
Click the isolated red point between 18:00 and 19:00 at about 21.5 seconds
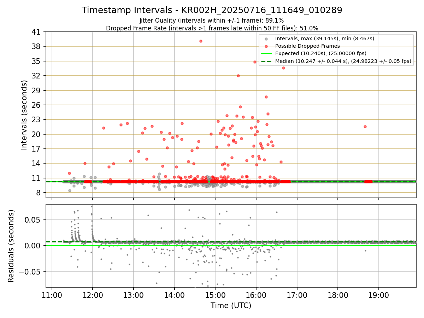coord(365,126)
